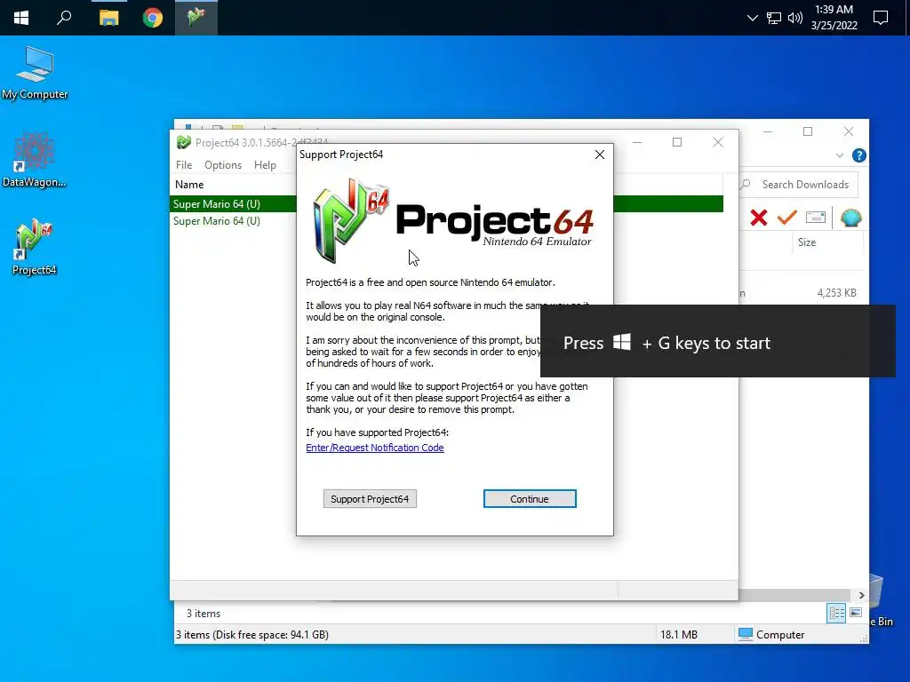Viewport: 910px width, 682px height.
Task: Click the Computer entry in Explorer status bar
Action: (771, 634)
